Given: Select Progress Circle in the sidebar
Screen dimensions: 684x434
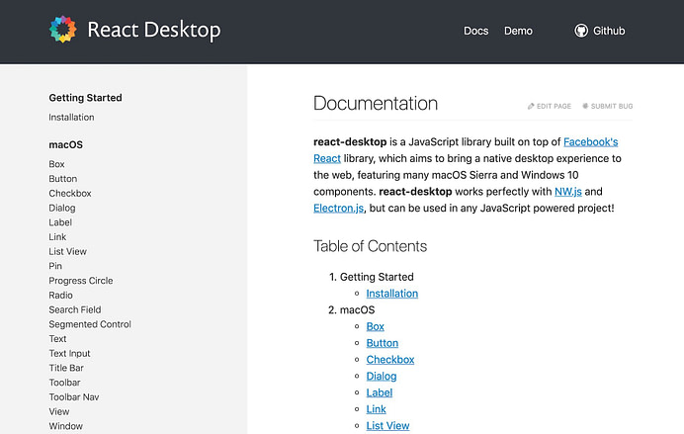Looking at the screenshot, I should (81, 281).
